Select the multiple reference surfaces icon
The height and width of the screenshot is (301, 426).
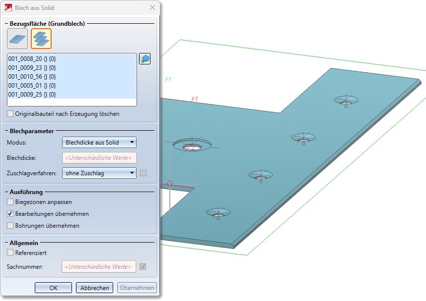point(41,39)
